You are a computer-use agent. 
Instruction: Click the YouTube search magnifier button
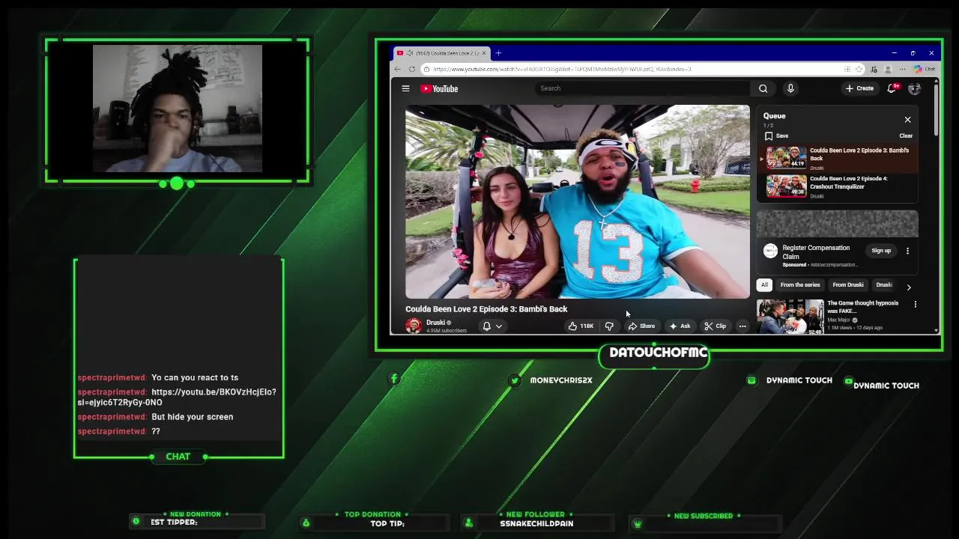click(763, 88)
